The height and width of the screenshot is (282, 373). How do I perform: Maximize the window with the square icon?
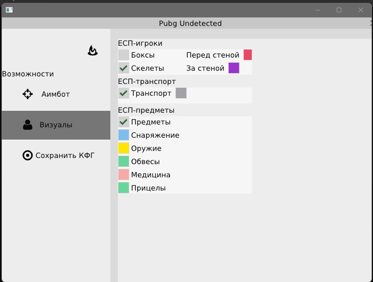(x=339, y=10)
